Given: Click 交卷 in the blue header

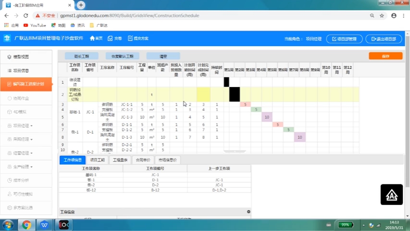Looking at the screenshot, I should [x=115, y=38].
